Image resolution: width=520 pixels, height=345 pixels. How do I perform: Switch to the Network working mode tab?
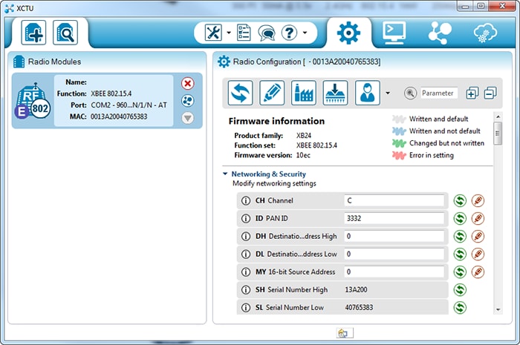[439, 33]
